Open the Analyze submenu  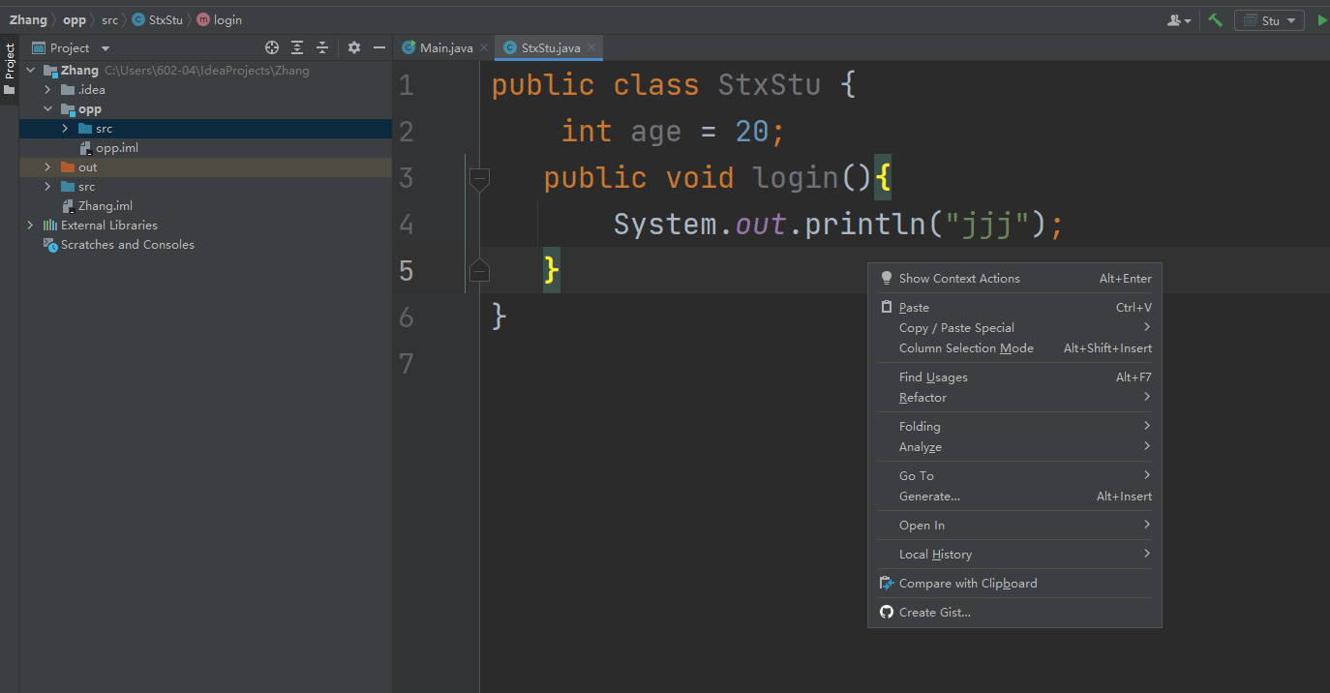[x=1014, y=447]
